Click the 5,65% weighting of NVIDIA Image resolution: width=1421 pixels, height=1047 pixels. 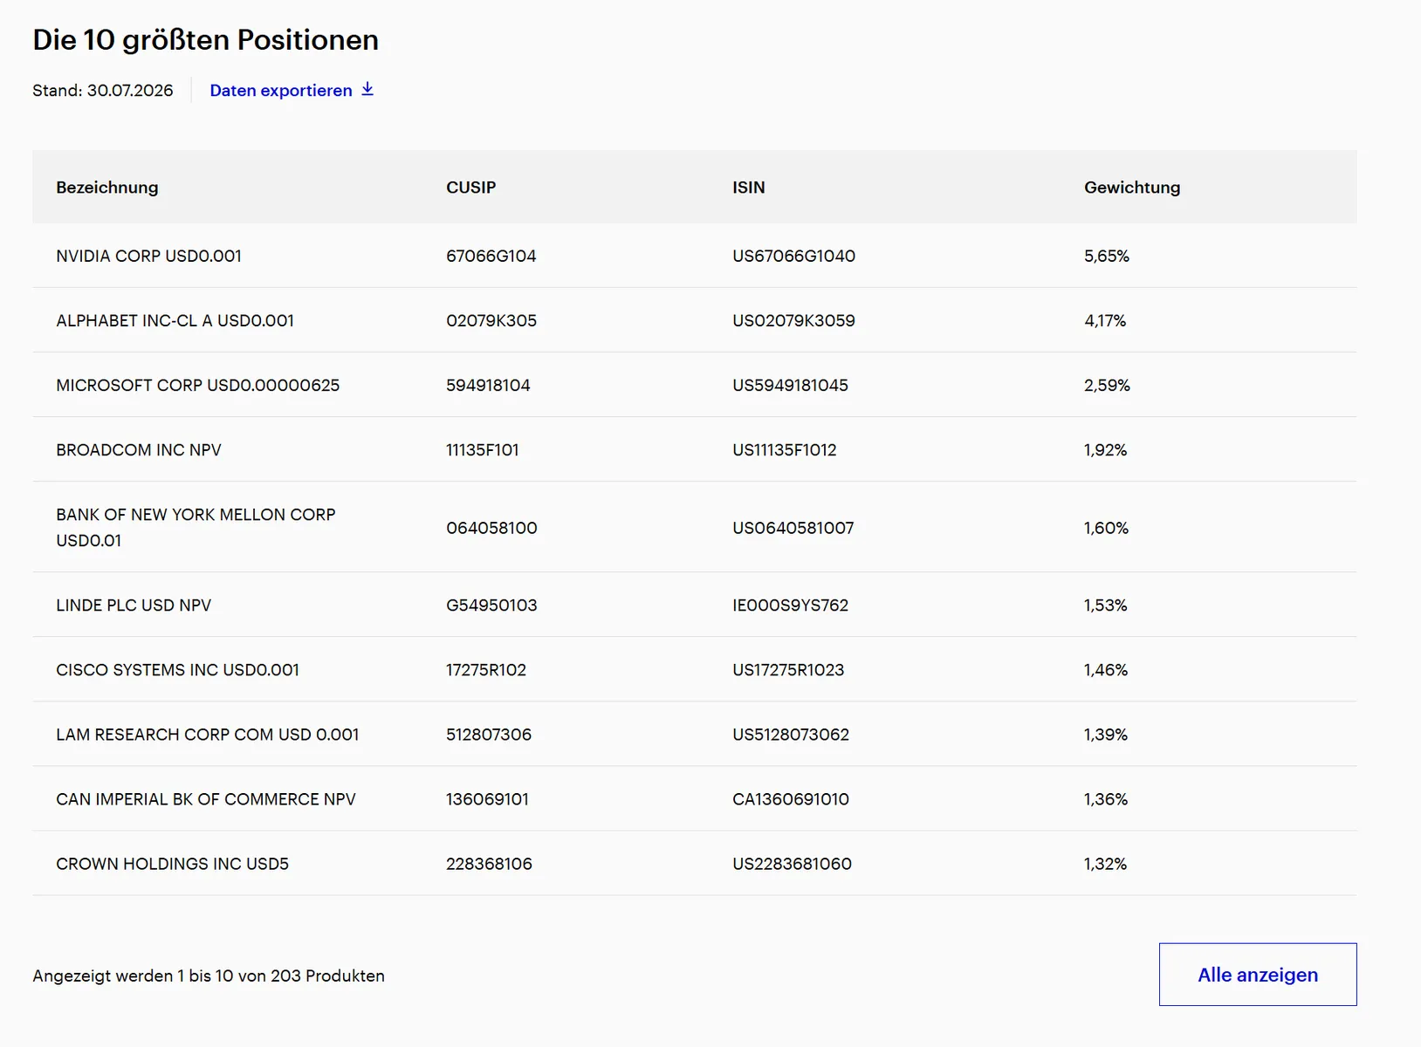click(1107, 256)
